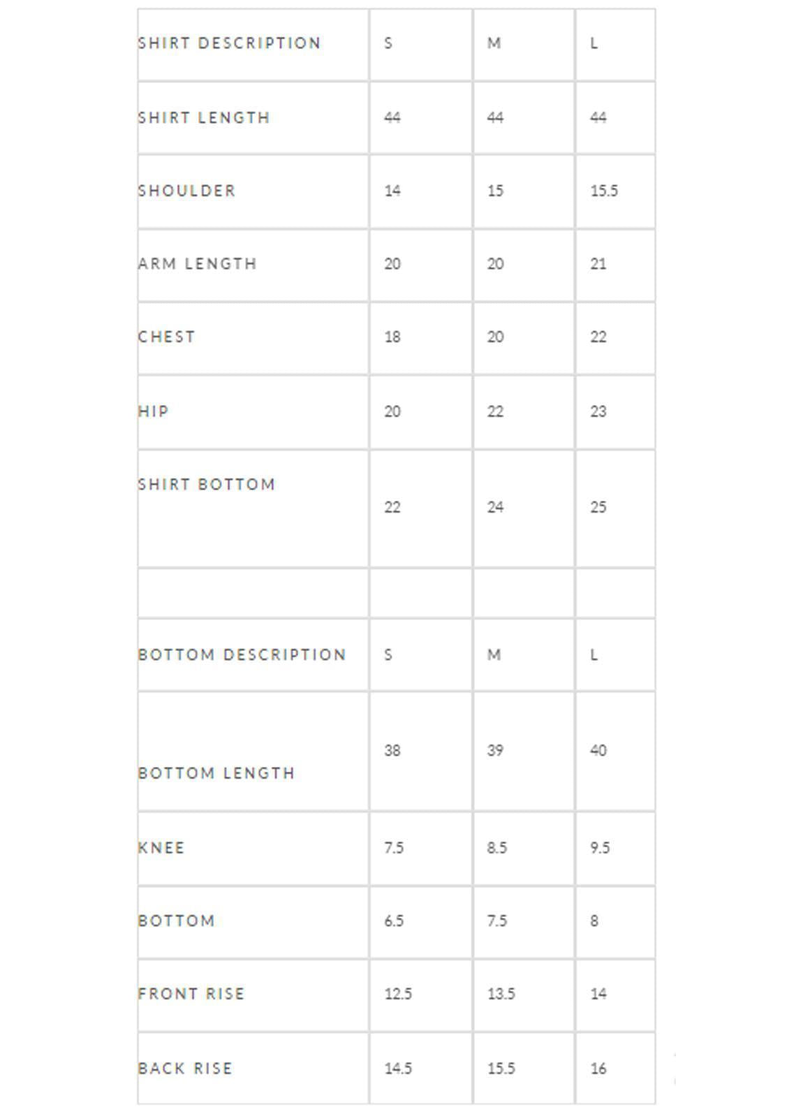Select the arm length value 21
This screenshot has height=1107, width=794.
click(x=598, y=264)
